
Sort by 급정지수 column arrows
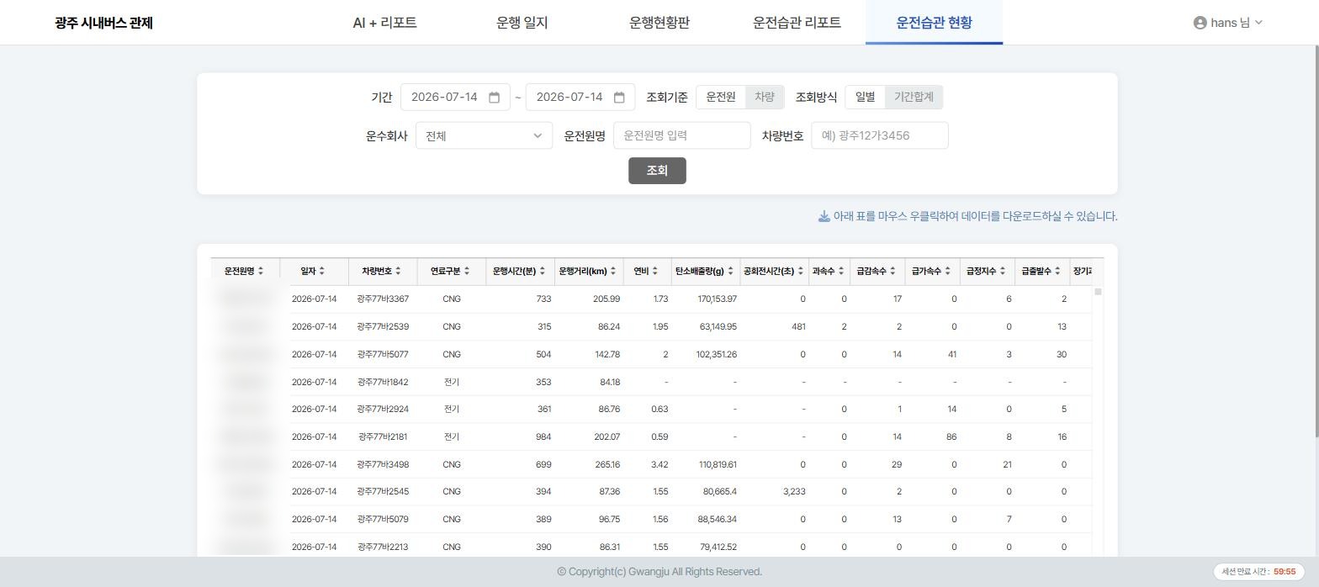pos(1003,271)
